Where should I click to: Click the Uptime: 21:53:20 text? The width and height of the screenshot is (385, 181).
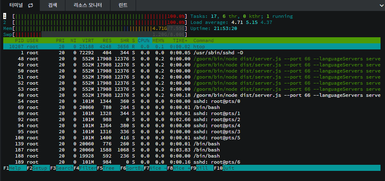pyautogui.click(x=214, y=28)
